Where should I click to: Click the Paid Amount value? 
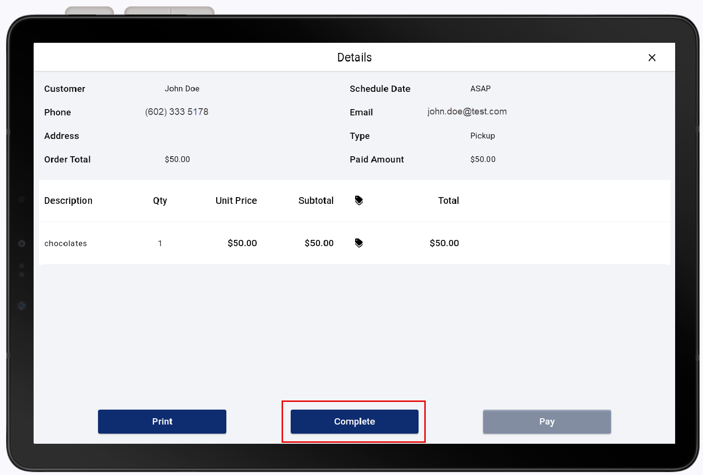[483, 159]
